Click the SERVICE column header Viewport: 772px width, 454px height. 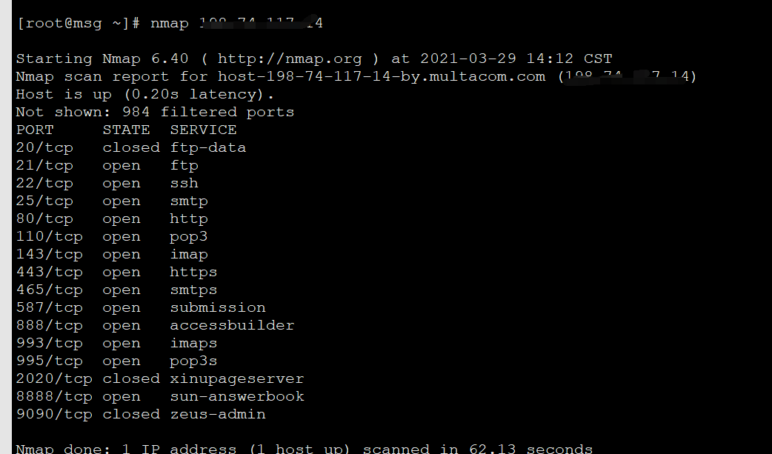[203, 130]
